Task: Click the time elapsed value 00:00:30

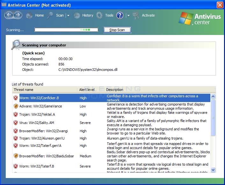Action: click(x=65, y=59)
